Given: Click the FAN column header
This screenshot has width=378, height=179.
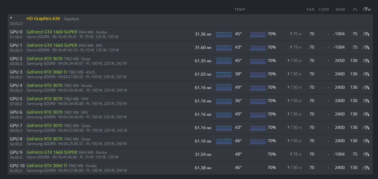Looking at the screenshot, I should 311,9.
